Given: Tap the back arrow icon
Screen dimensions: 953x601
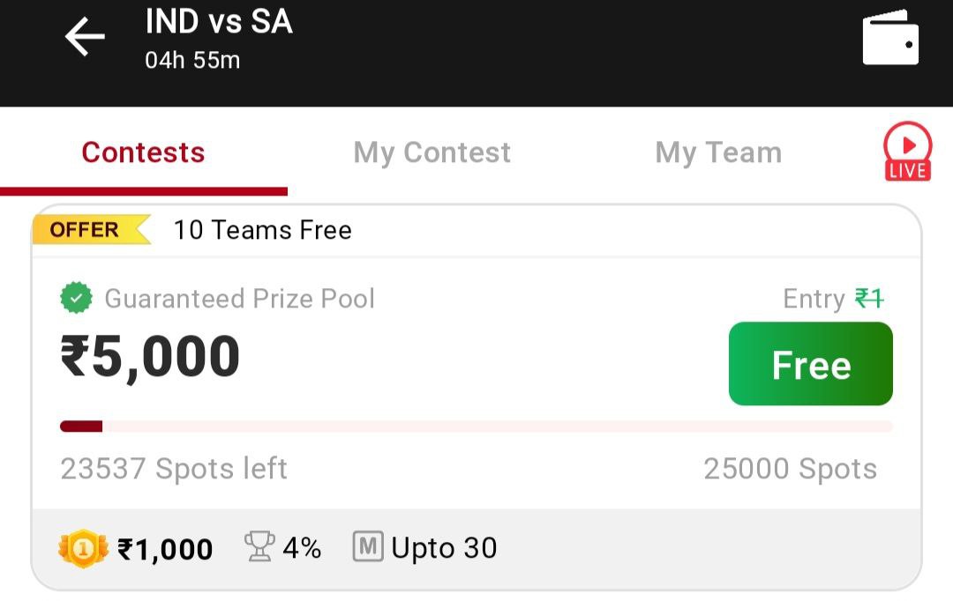Looking at the screenshot, I should [x=85, y=37].
